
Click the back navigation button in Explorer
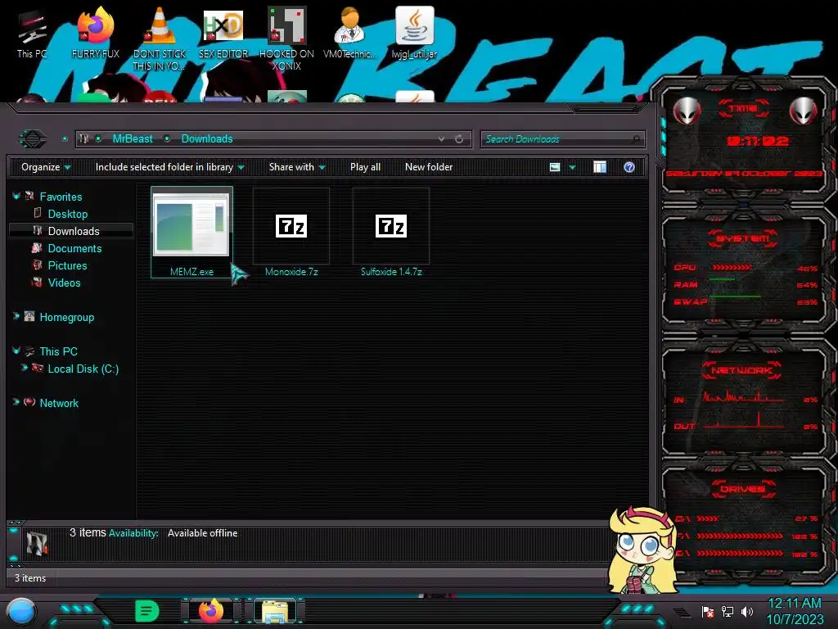coord(33,139)
